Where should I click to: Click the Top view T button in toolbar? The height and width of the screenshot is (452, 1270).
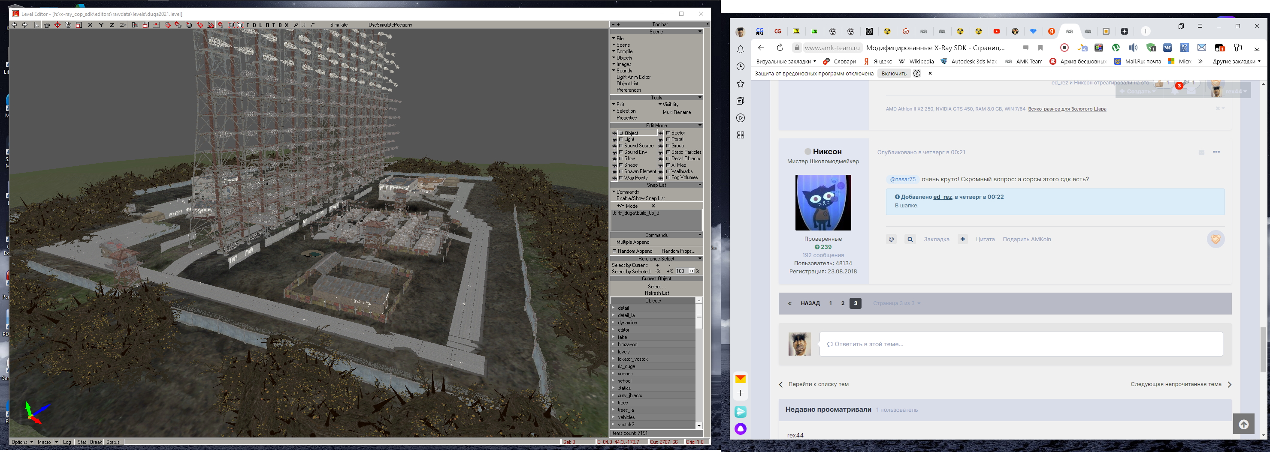point(274,25)
